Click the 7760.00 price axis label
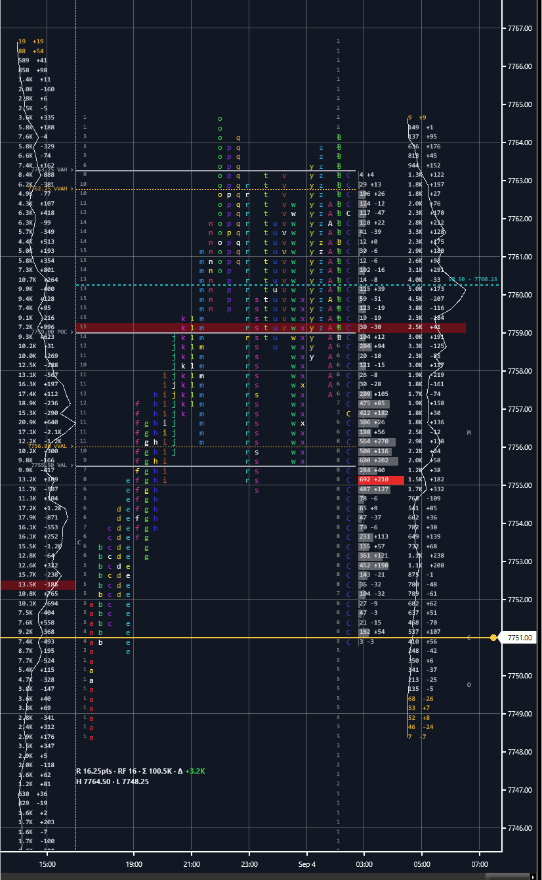542x880 pixels. tap(520, 295)
